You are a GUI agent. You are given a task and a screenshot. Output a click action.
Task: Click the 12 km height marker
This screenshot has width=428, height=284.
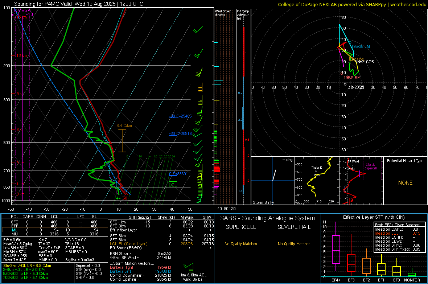tap(21, 55)
